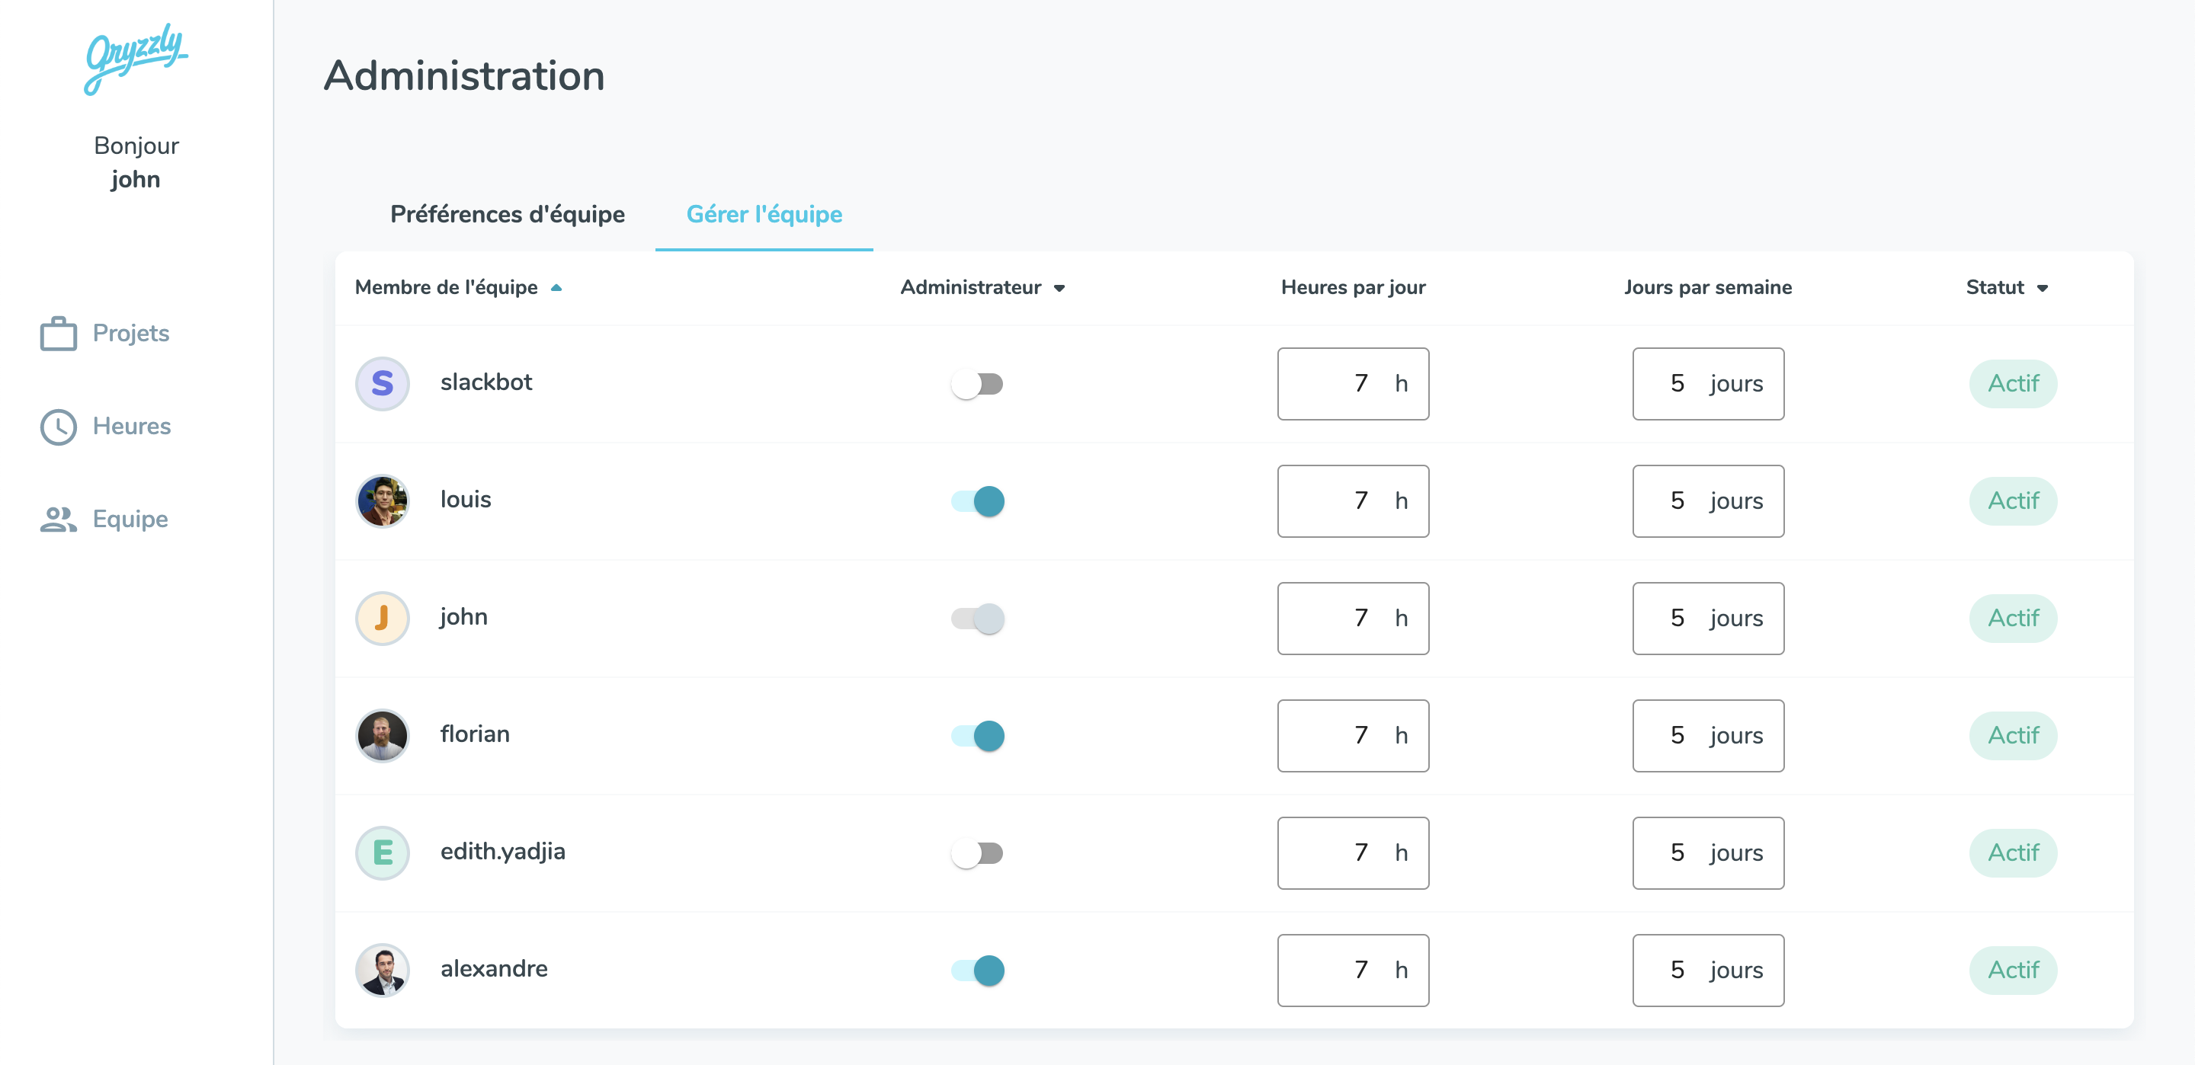Viewport: 2195px width, 1065px height.
Task: Click the Heures par jour header
Action: tap(1353, 288)
